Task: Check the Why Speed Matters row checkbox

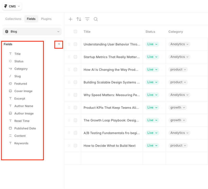Action: pyautogui.click(x=75, y=95)
